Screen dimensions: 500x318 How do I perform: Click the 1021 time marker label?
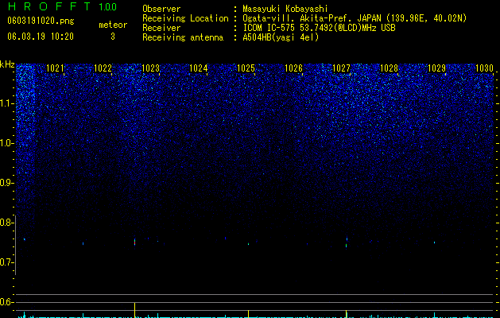click(55, 68)
